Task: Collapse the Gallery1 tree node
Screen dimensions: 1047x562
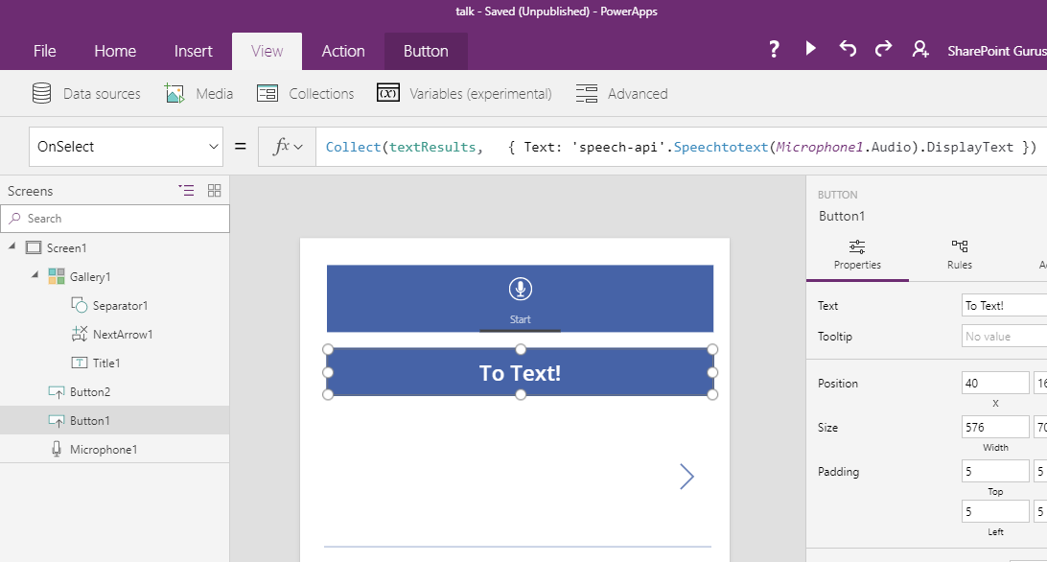Action: (x=35, y=276)
